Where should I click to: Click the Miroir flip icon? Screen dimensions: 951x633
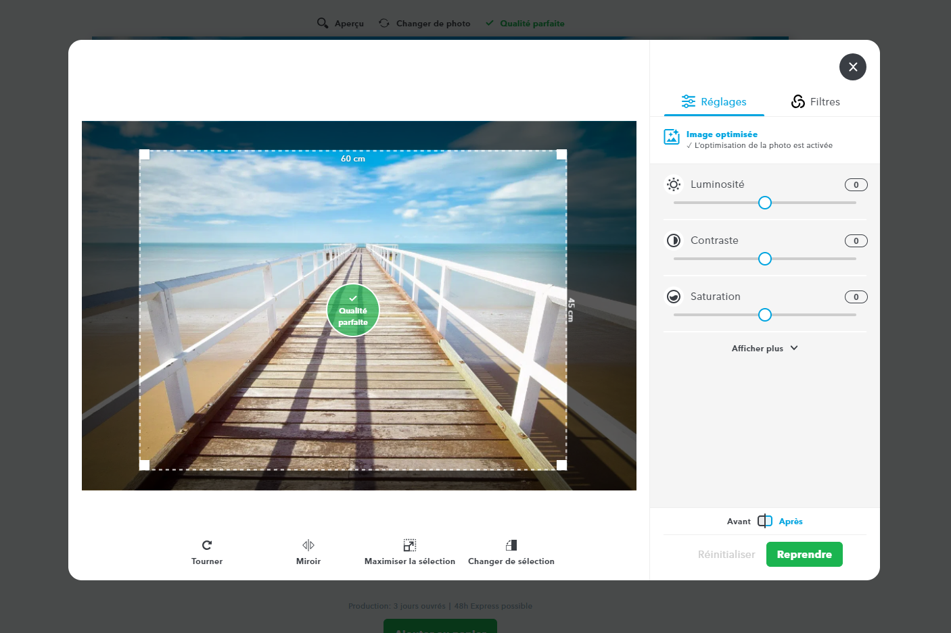tap(308, 545)
